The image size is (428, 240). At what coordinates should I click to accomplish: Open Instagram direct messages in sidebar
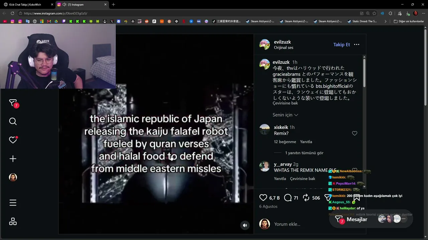coord(13,103)
